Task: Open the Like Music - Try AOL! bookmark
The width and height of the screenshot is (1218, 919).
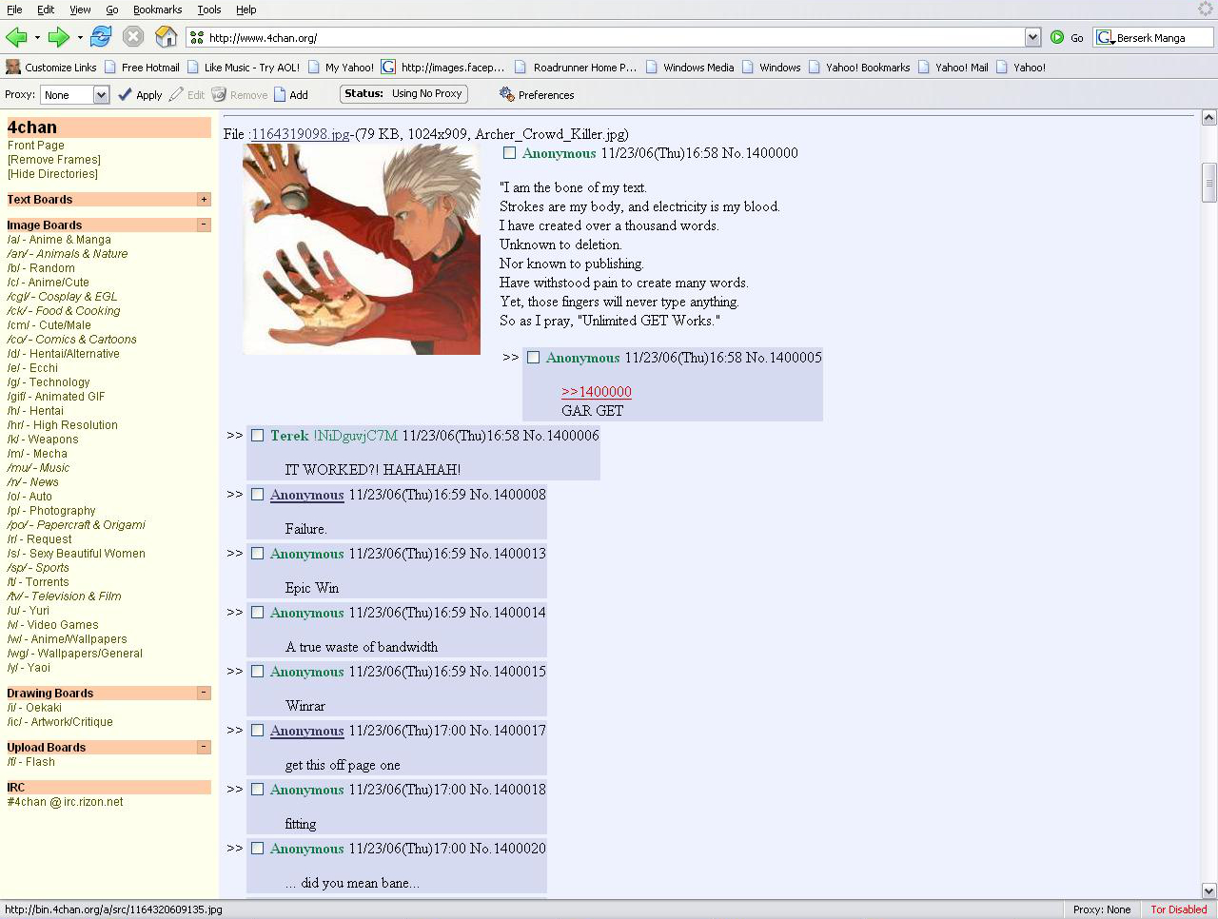Action: tap(244, 68)
